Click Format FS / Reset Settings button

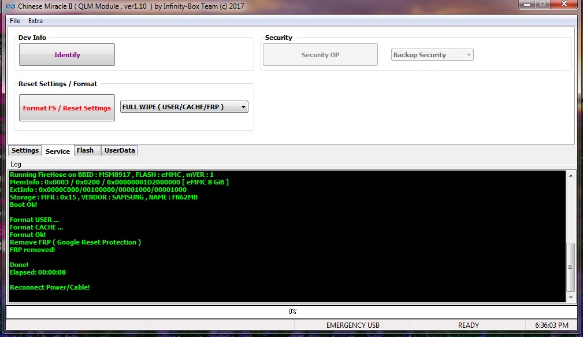tap(67, 108)
